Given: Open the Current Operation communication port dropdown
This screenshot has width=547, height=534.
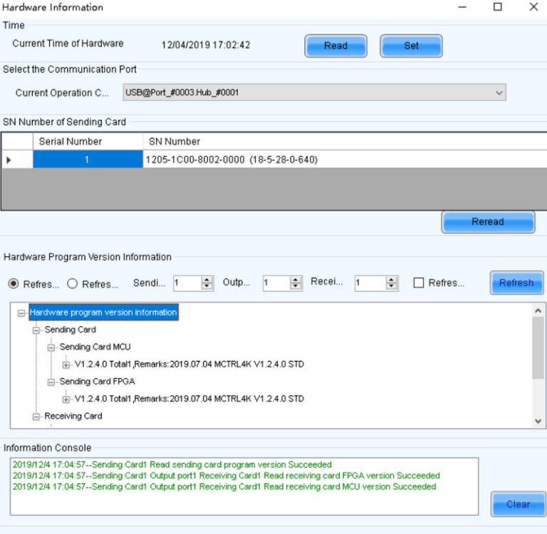Looking at the screenshot, I should [499, 93].
